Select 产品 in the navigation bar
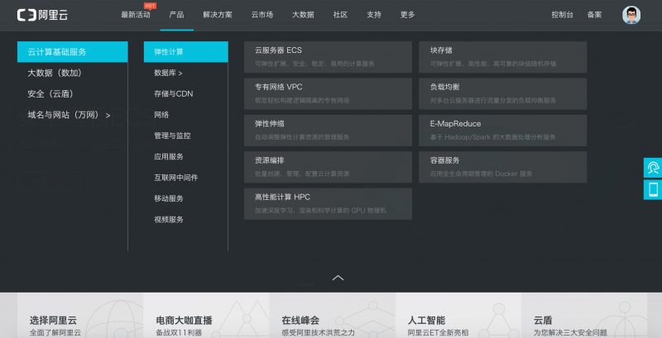The height and width of the screenshot is (338, 662). click(x=176, y=15)
